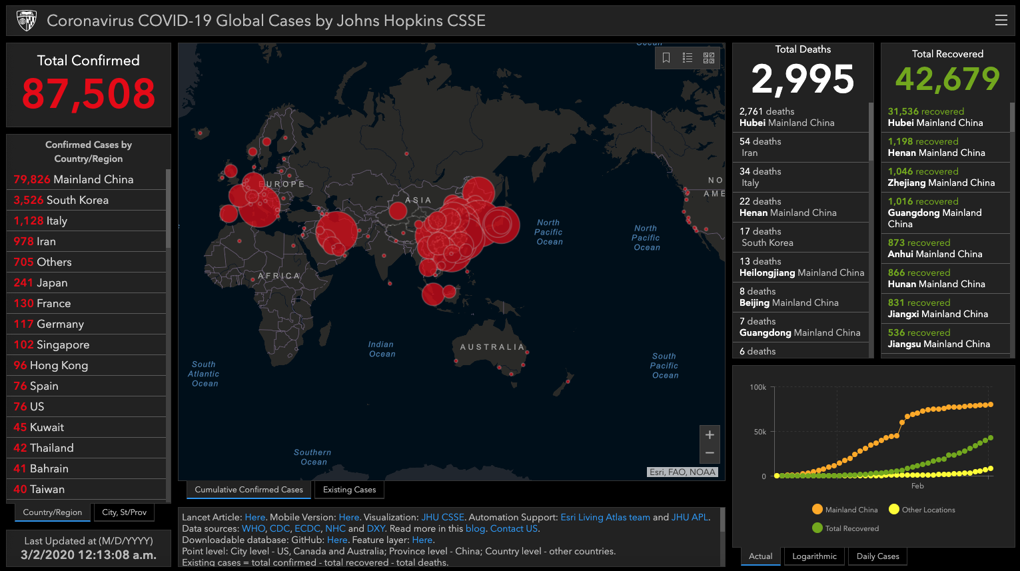Open the map legend list icon

tap(688, 58)
